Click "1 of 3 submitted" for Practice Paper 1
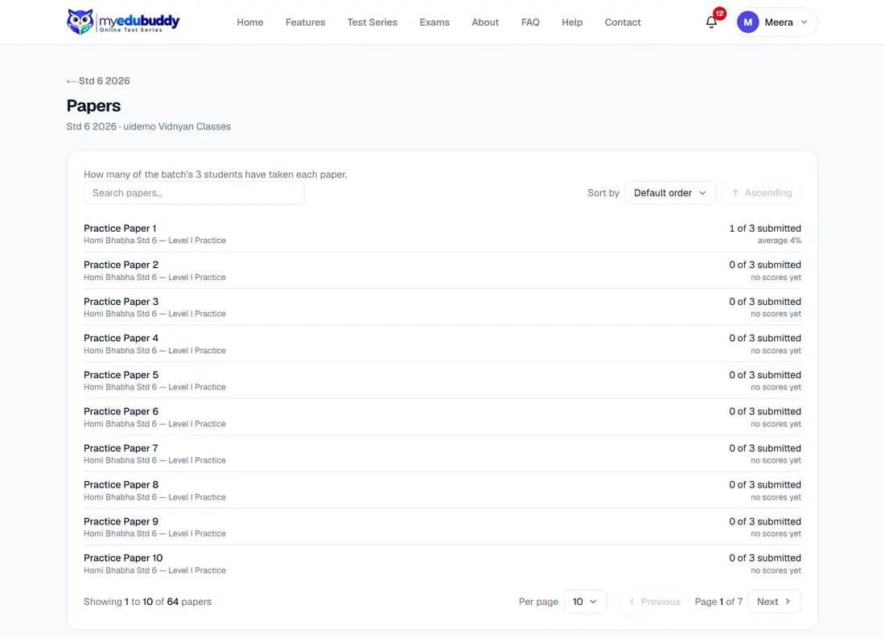The width and height of the screenshot is (885, 638). point(765,228)
